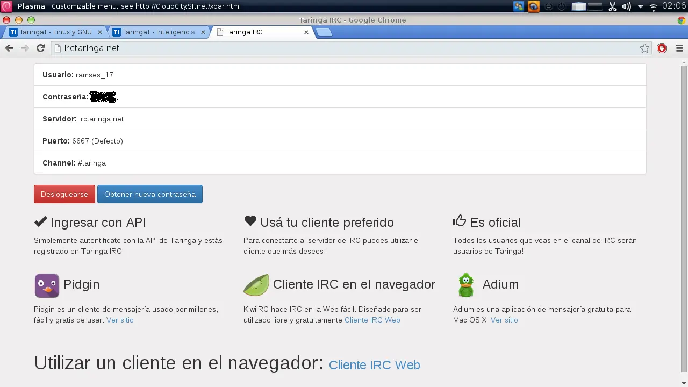
Task: Open the large Cliente IRC Web heading link
Action: (374, 365)
